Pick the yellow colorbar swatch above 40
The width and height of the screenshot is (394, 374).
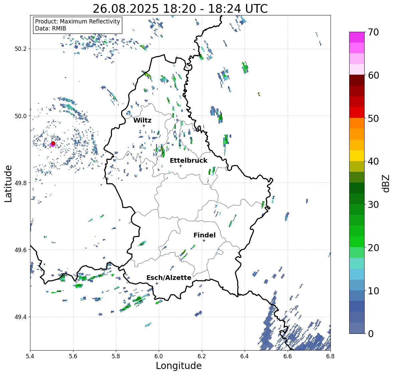point(357,156)
